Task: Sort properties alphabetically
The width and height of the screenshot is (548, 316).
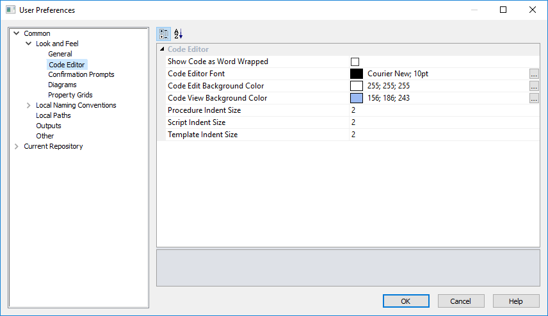Action: (178, 34)
